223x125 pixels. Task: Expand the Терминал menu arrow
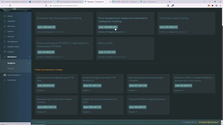[27, 21]
